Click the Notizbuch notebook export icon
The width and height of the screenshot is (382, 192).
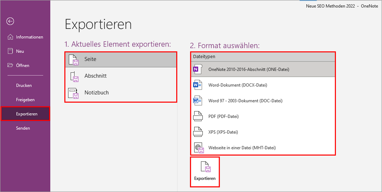(73, 93)
